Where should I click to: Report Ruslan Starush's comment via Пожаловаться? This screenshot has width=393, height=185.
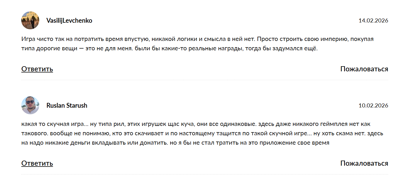click(x=364, y=163)
